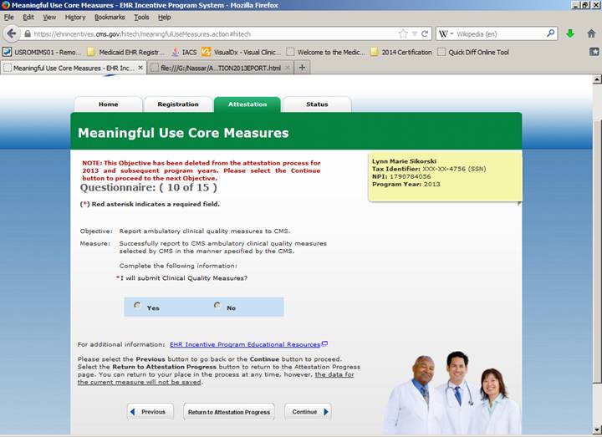Click the vertical page scrollbar

pos(595,251)
